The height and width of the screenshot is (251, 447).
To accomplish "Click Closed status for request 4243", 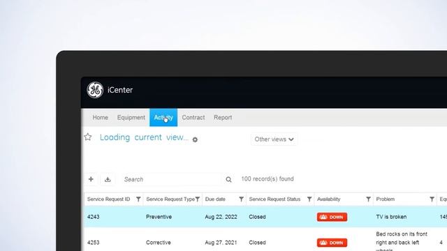I will 257,217.
